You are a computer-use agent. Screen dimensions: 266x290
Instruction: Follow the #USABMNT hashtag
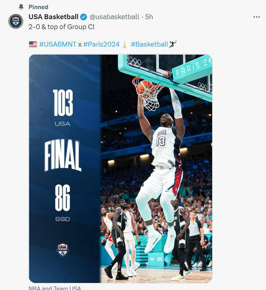58,44
